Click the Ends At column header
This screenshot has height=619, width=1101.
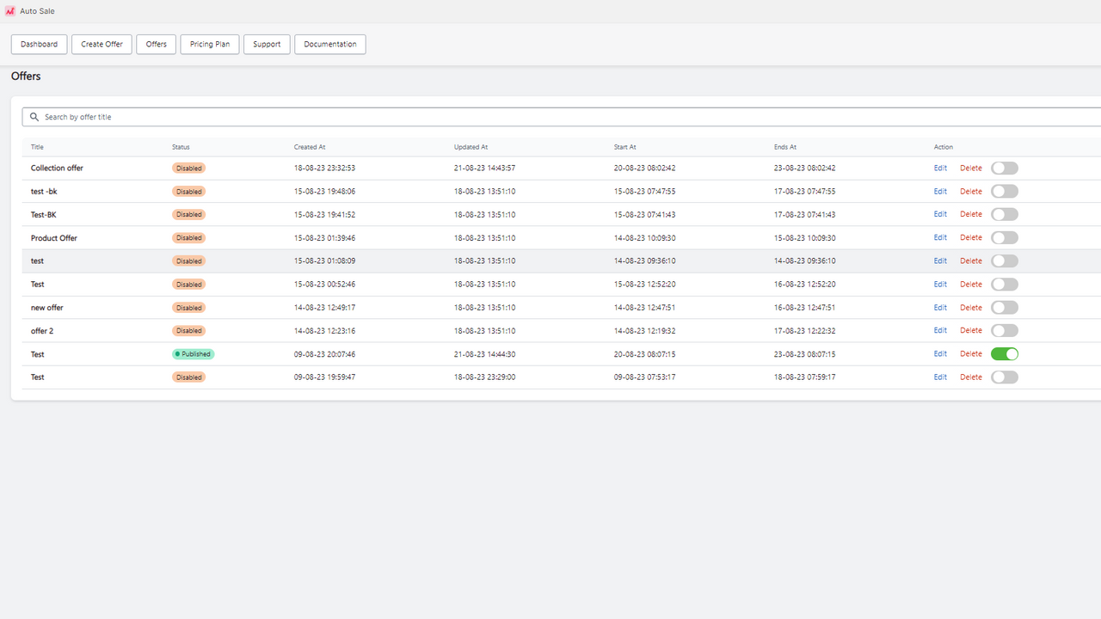coord(785,147)
